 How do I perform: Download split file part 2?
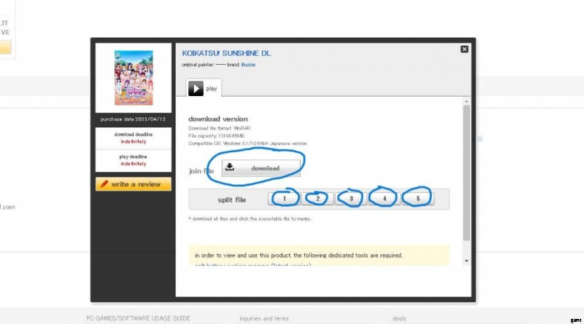tap(318, 198)
